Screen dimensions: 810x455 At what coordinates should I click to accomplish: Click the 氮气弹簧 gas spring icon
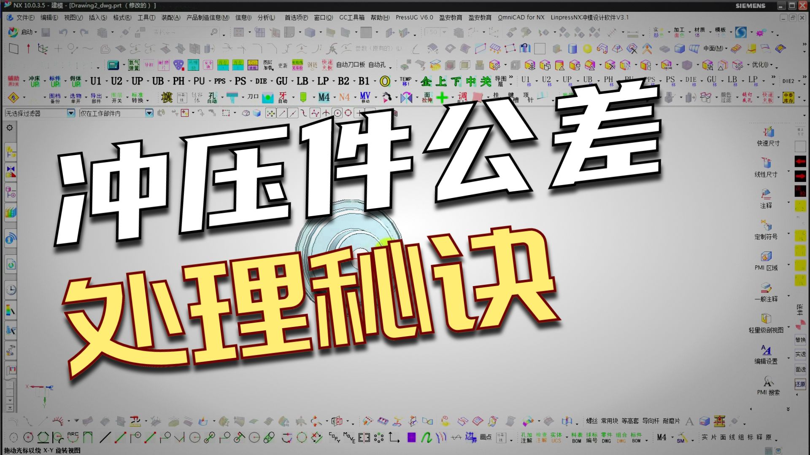(134, 65)
